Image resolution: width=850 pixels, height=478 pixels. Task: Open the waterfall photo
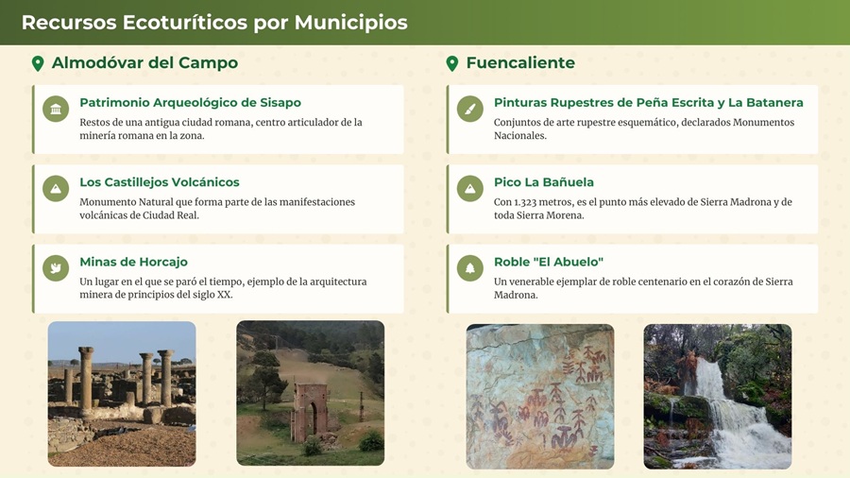point(717,397)
